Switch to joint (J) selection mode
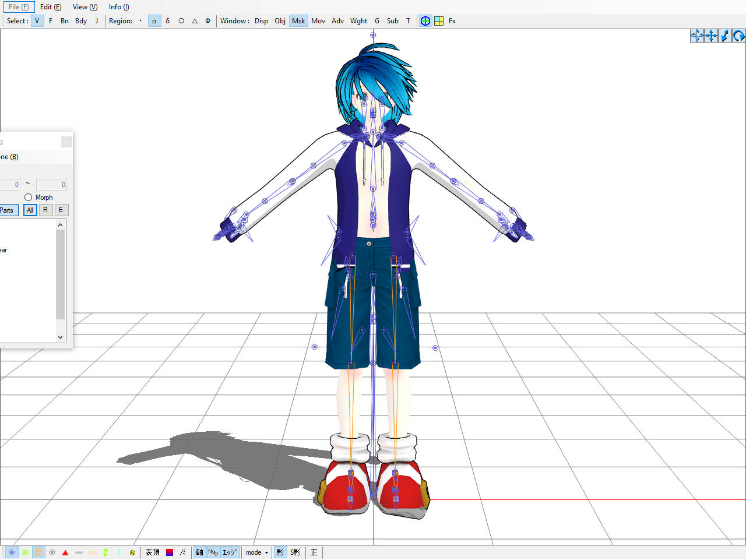Image resolution: width=746 pixels, height=560 pixels. tap(96, 20)
